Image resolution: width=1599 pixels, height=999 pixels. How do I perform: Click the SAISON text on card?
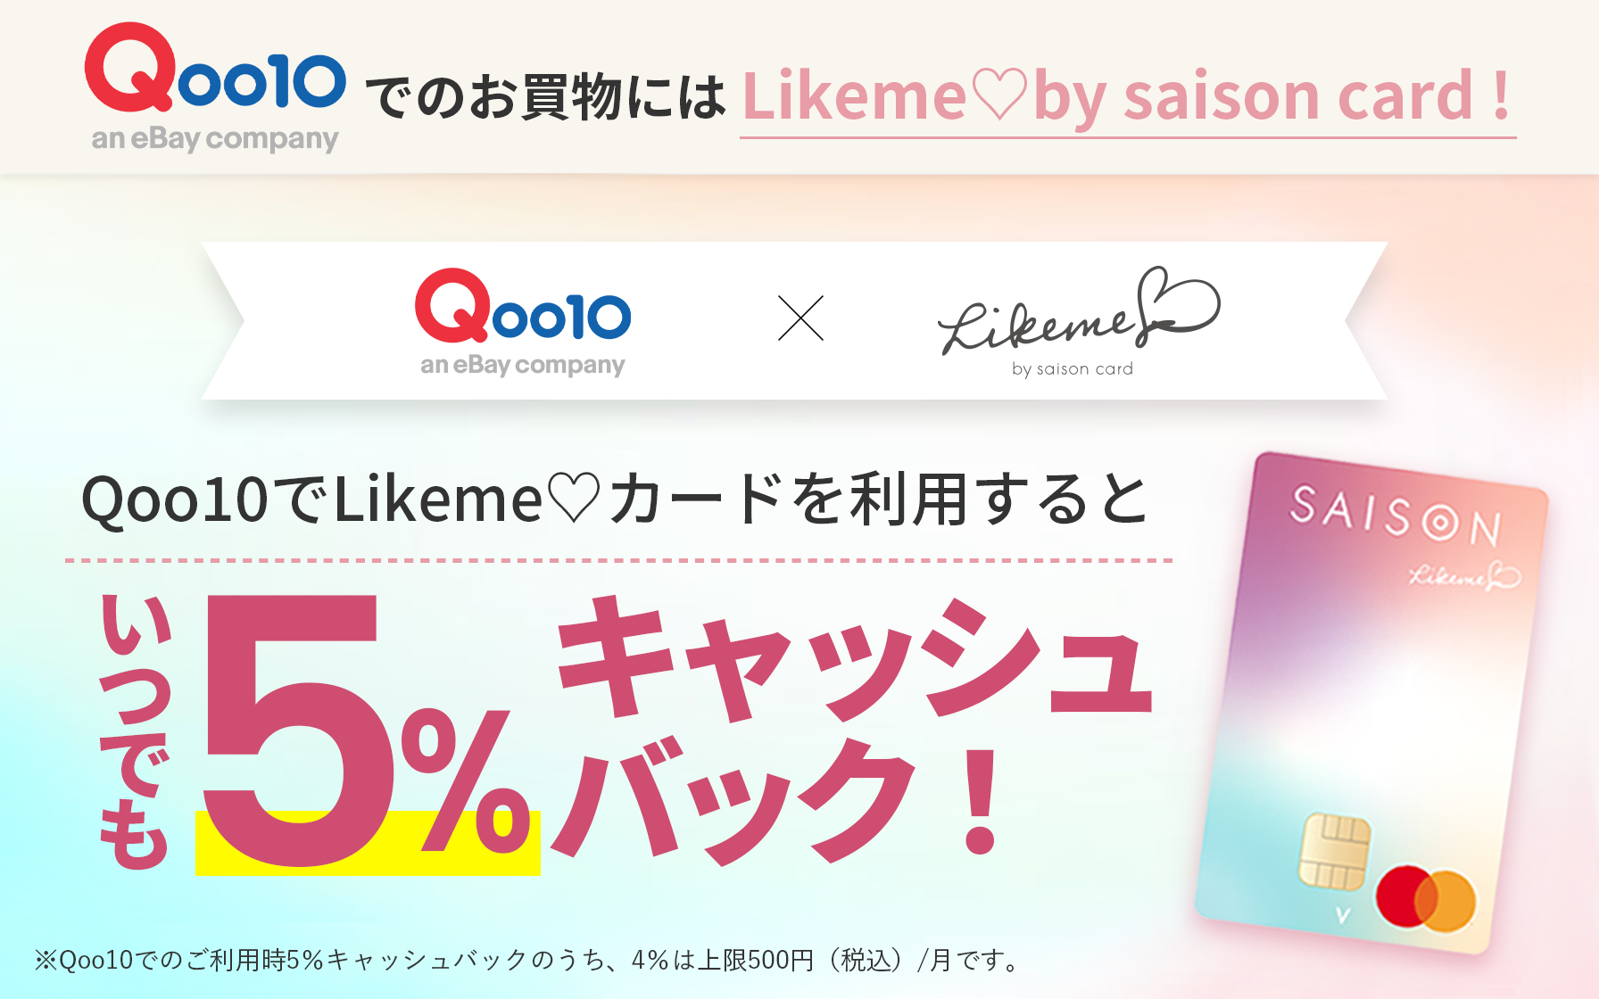[1396, 515]
